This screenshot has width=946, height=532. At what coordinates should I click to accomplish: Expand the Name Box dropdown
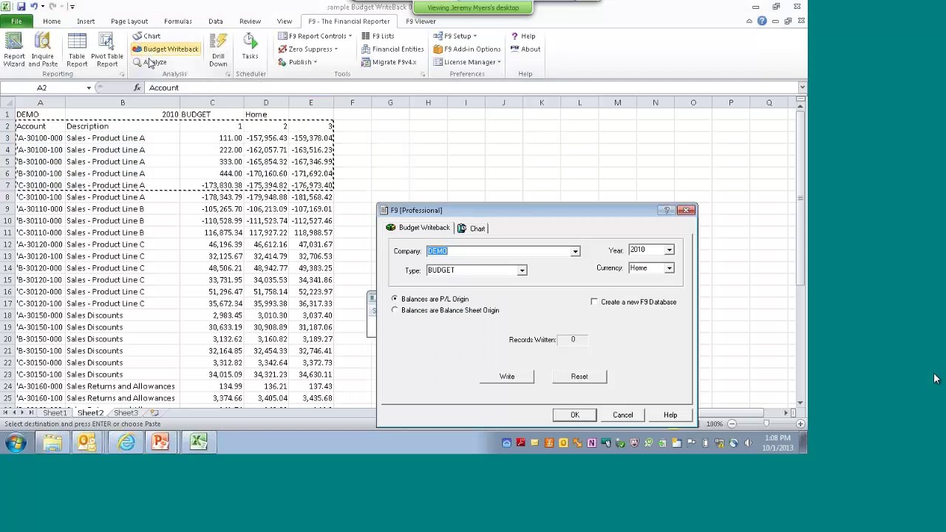pos(89,88)
